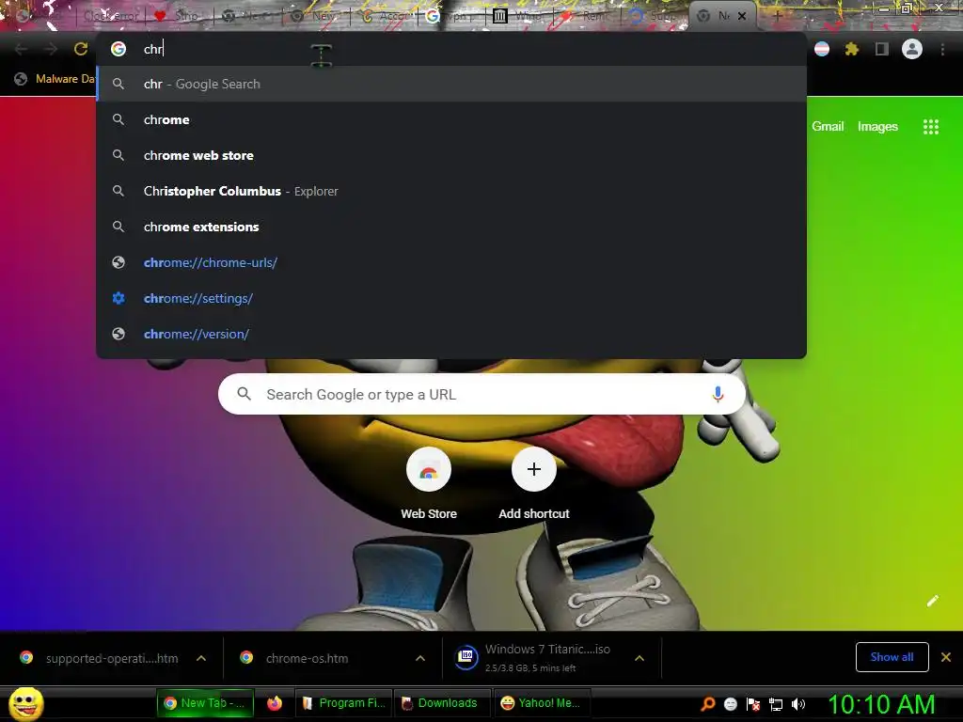Click the 10:10 AM clock
The height and width of the screenshot is (722, 963).
click(x=882, y=704)
